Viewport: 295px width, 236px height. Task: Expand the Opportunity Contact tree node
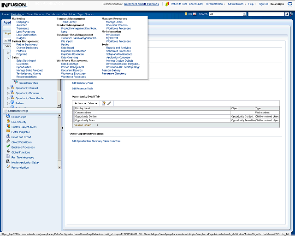click(8, 88)
